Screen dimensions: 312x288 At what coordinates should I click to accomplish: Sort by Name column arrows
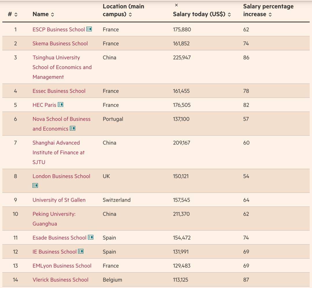[x=53, y=14]
